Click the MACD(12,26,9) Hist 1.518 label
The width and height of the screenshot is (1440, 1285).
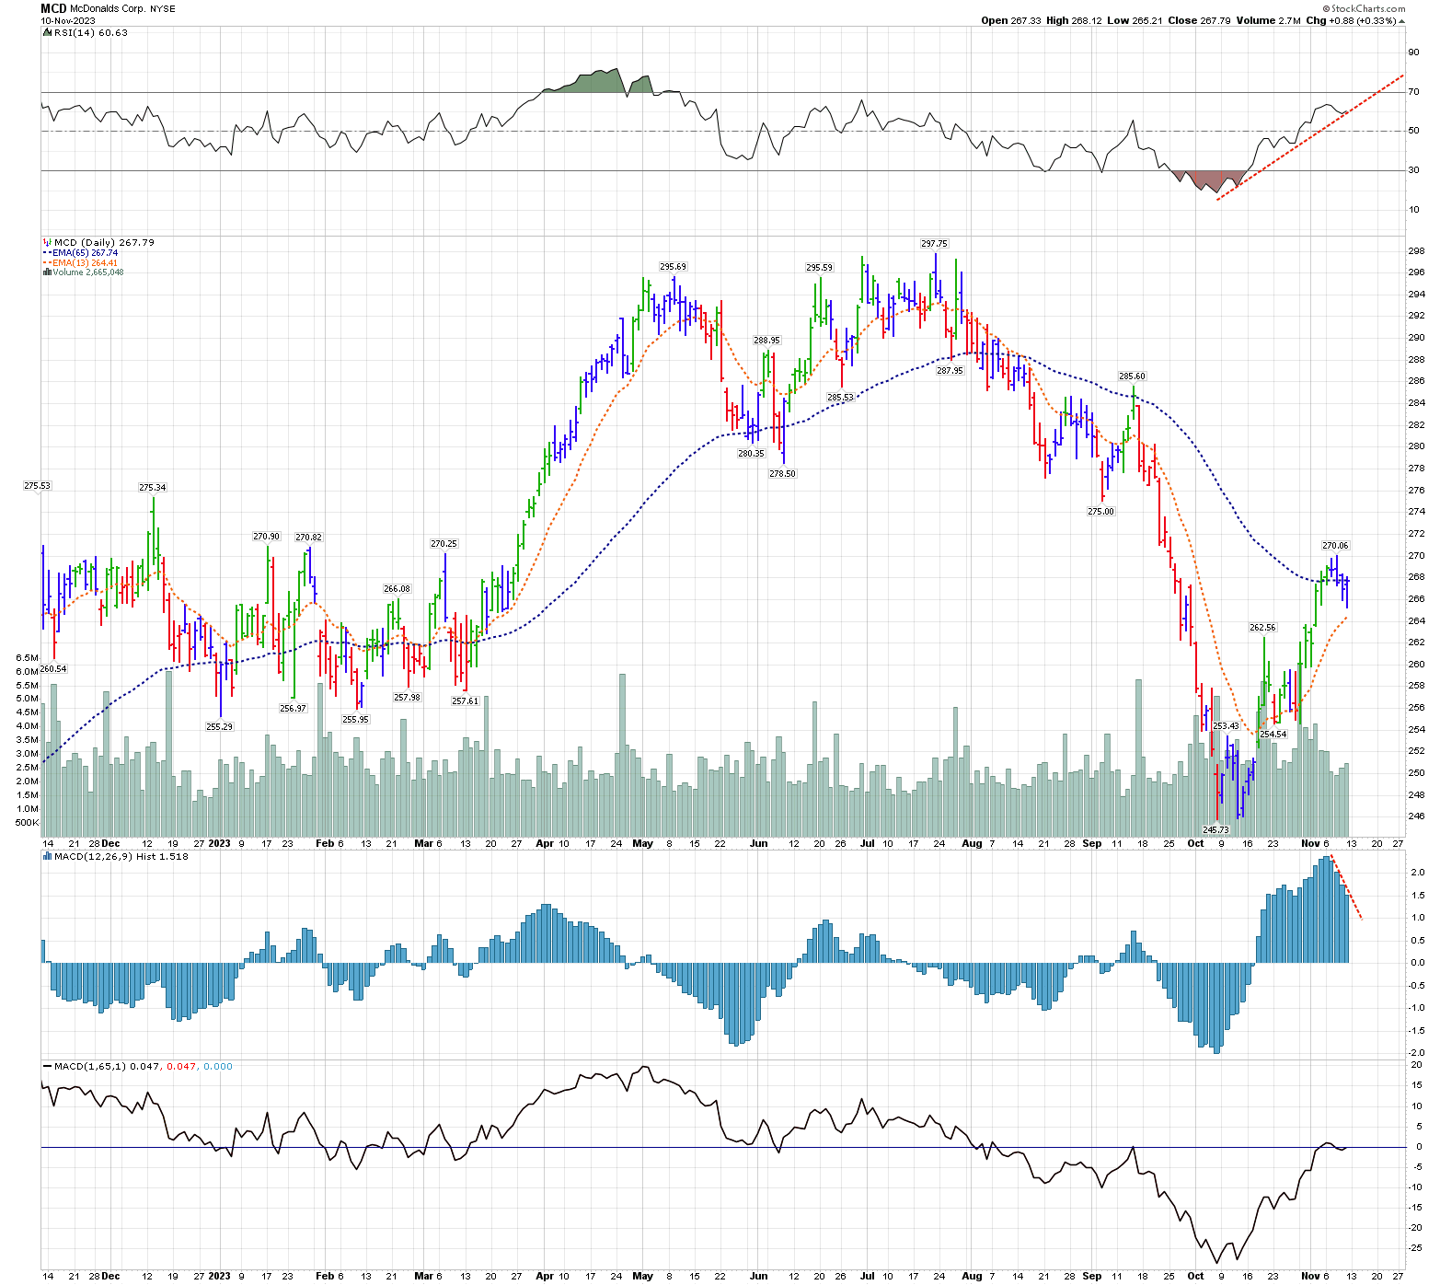121,856
